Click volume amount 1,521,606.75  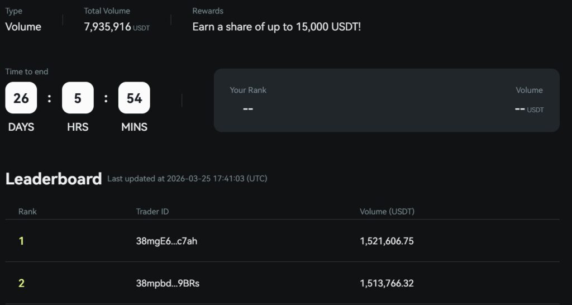[387, 241]
